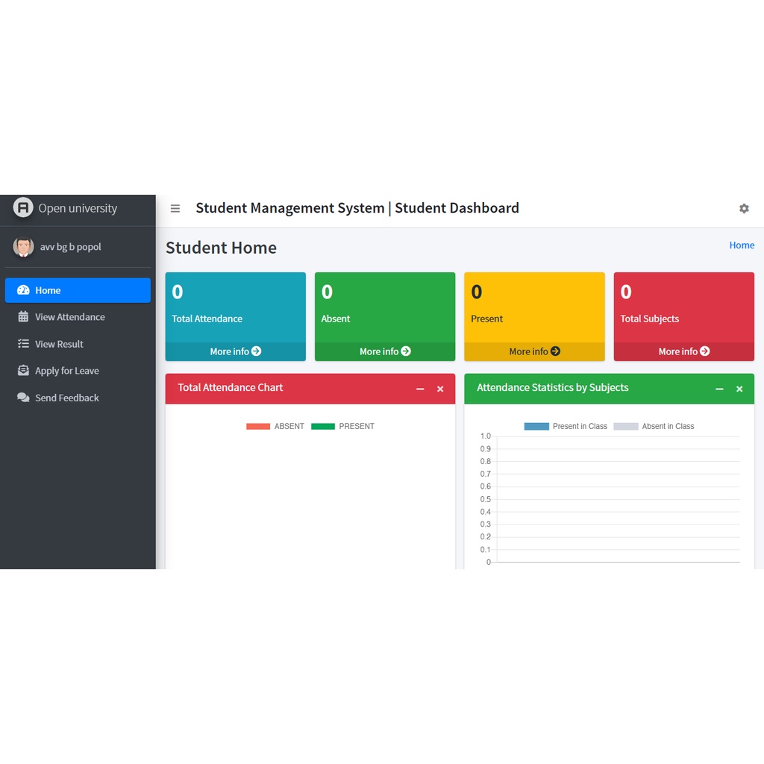The image size is (764, 764).
Task: Click the hamburger menu toggle icon
Action: (x=175, y=209)
